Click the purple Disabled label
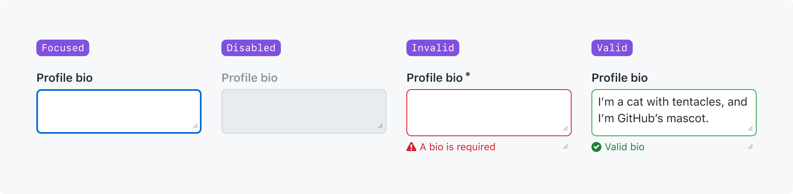The image size is (793, 194). [251, 48]
